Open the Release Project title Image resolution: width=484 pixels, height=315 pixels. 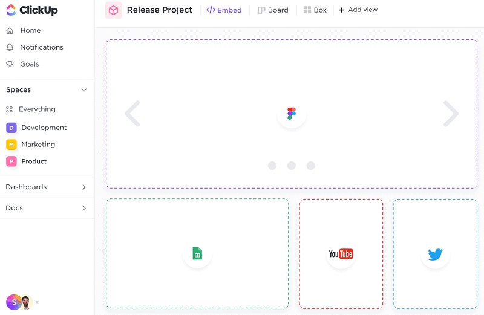(160, 10)
